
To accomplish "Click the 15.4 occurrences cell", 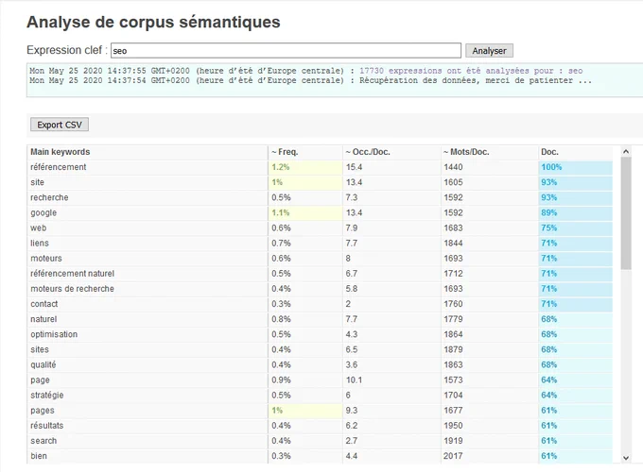I will [x=391, y=167].
